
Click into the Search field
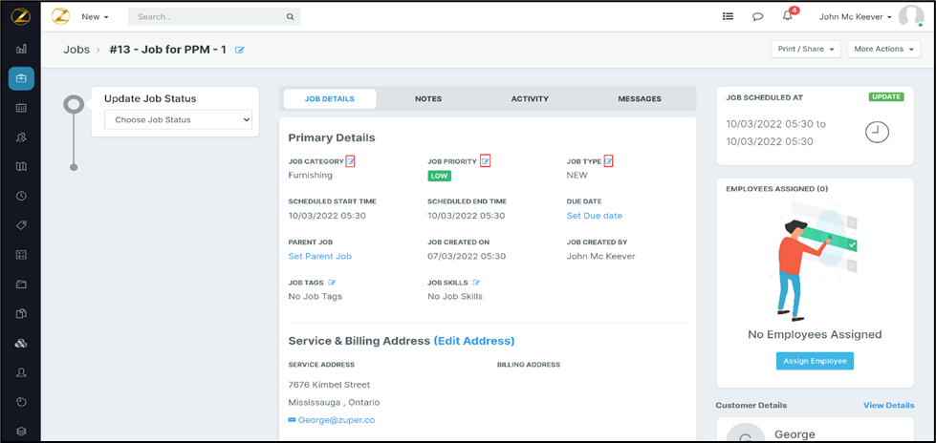210,16
